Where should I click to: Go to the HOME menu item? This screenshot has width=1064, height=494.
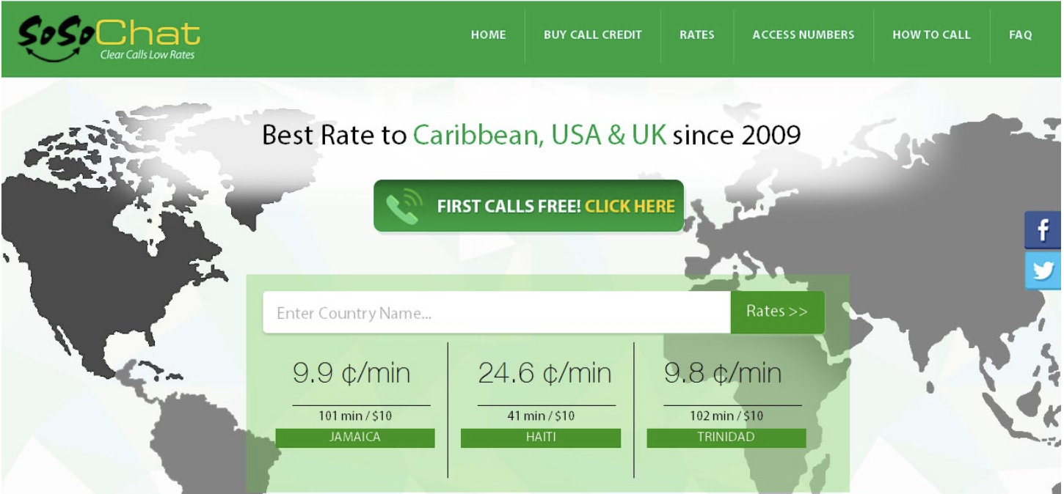(488, 34)
